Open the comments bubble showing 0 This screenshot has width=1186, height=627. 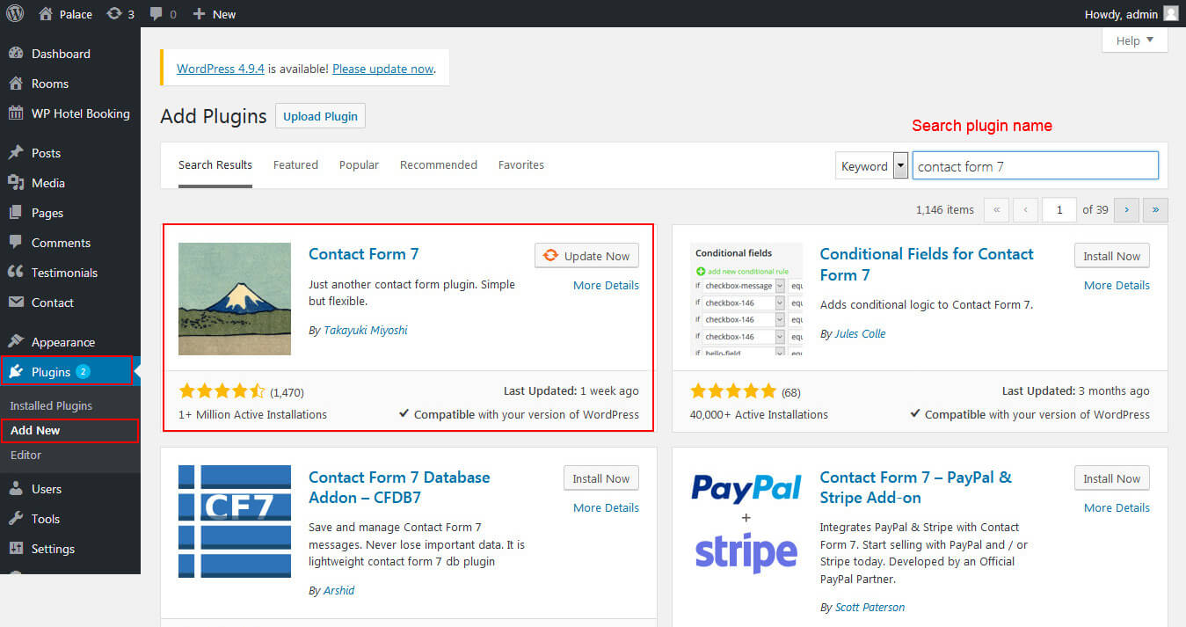pyautogui.click(x=163, y=14)
